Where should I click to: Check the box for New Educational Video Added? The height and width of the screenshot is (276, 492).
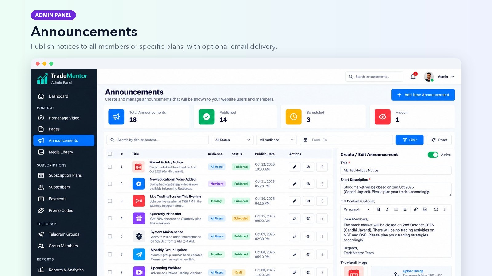tap(110, 184)
